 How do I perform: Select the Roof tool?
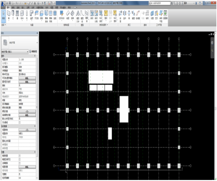31,14
